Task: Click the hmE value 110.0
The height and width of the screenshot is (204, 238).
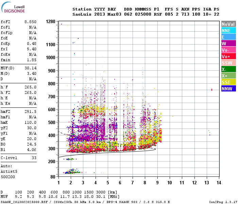Action: [31, 122]
